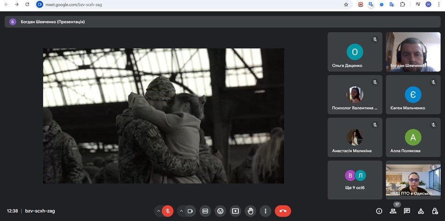Screen dimensions: 445x221
Task: Open host controls lock icon
Action: (435, 211)
